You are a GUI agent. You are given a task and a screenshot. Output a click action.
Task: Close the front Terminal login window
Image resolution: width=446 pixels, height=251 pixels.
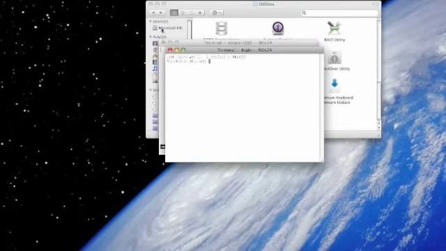point(170,50)
